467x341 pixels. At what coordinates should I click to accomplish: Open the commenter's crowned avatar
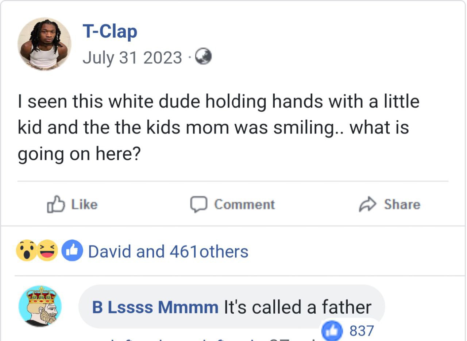[x=40, y=306]
